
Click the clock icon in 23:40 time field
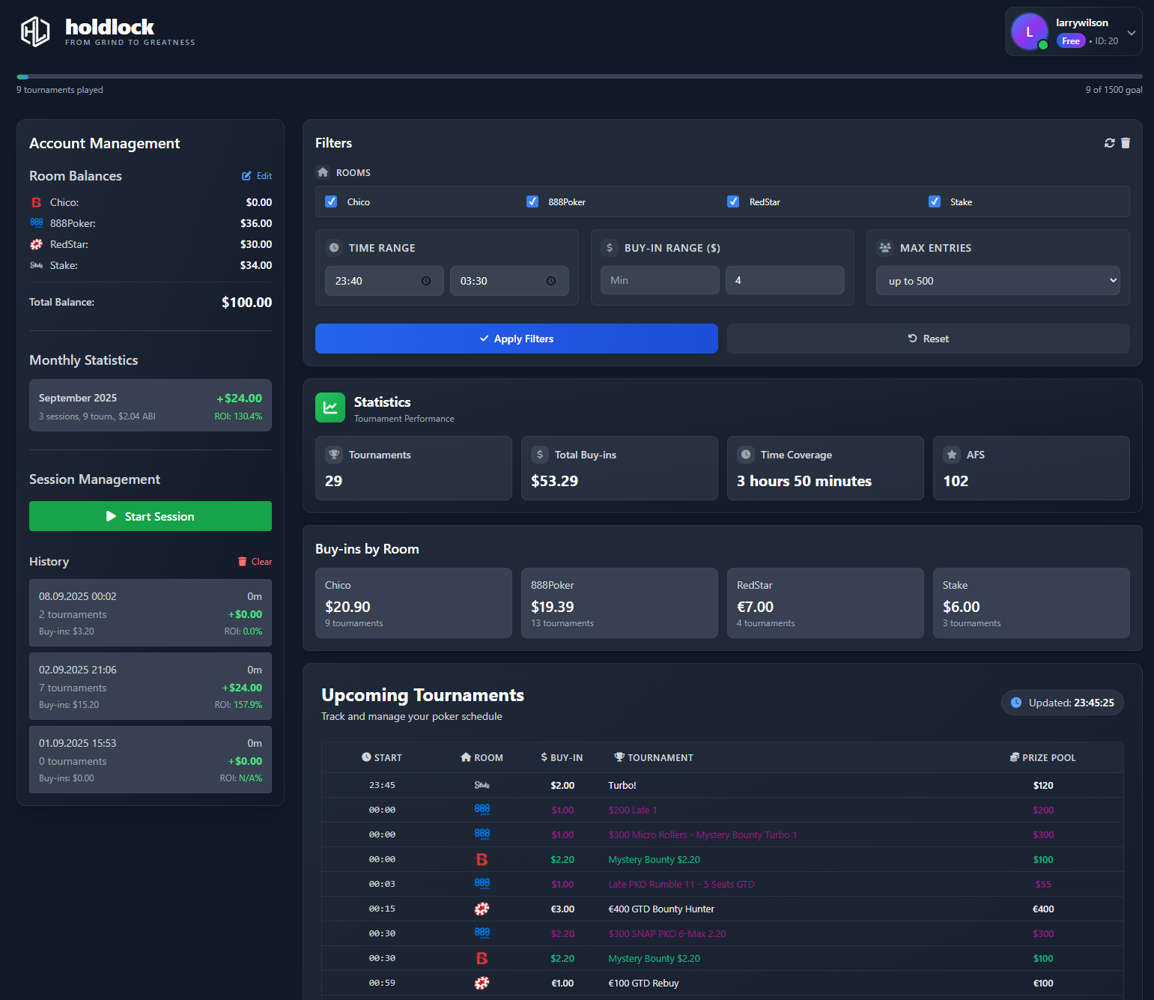click(x=426, y=281)
